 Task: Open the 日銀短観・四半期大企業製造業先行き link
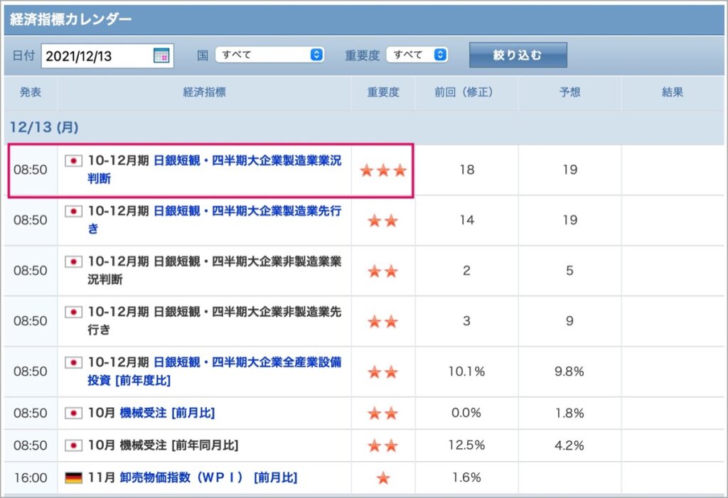215,220
